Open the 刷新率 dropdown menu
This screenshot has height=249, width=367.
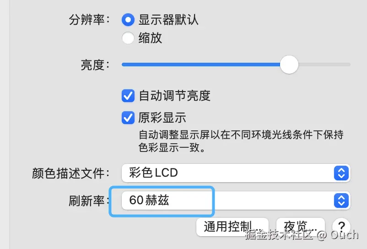[236, 200]
